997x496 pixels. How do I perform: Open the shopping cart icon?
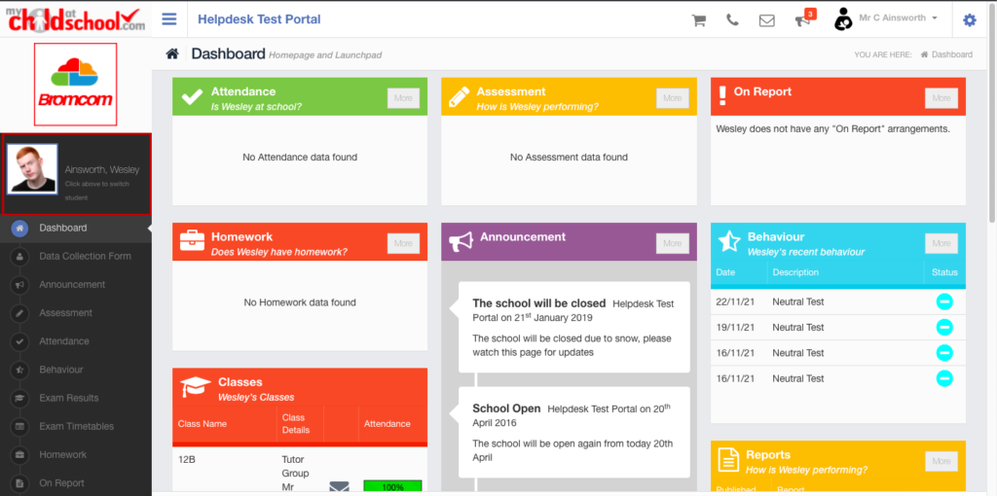[698, 20]
